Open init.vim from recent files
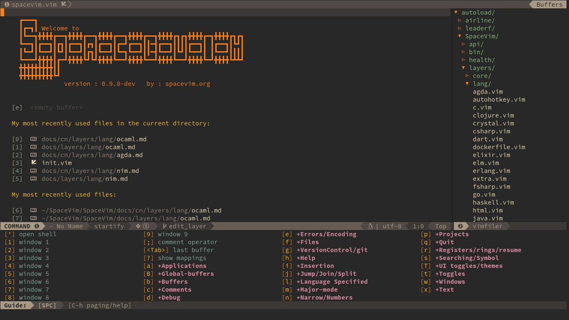This screenshot has height=320, width=569. 56,163
